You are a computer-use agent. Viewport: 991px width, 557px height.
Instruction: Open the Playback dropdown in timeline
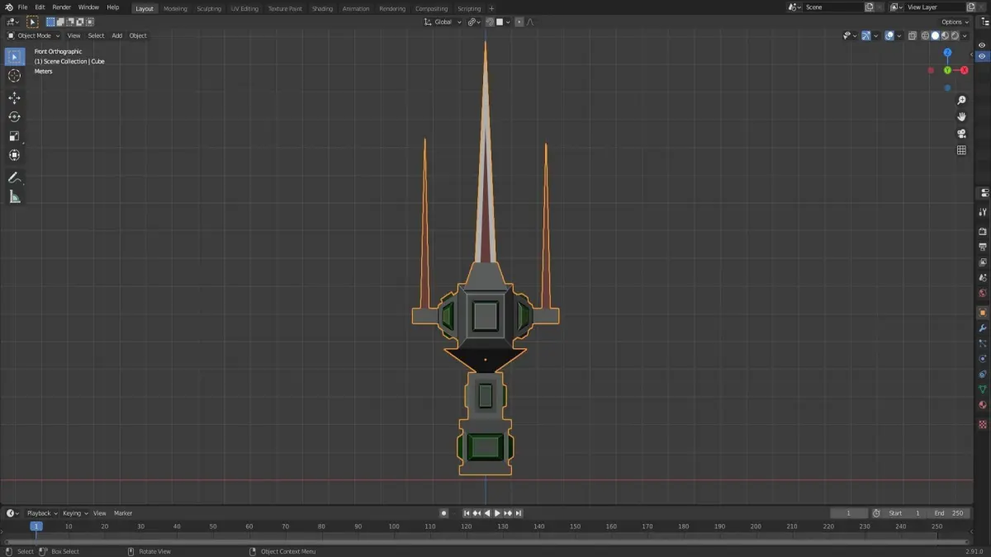(41, 513)
